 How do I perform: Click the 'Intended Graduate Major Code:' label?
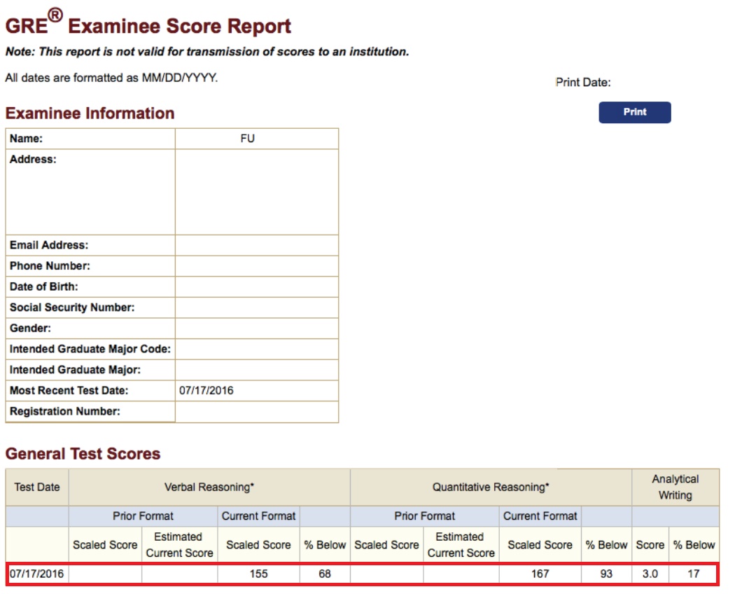pyautogui.click(x=90, y=349)
